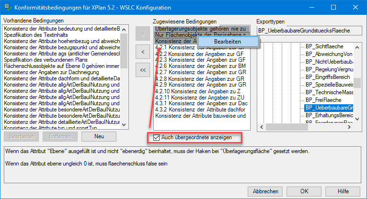Image resolution: width=367 pixels, height=199 pixels.
Task: Click the single left arrow remove button
Action: pyautogui.click(x=143, y=52)
